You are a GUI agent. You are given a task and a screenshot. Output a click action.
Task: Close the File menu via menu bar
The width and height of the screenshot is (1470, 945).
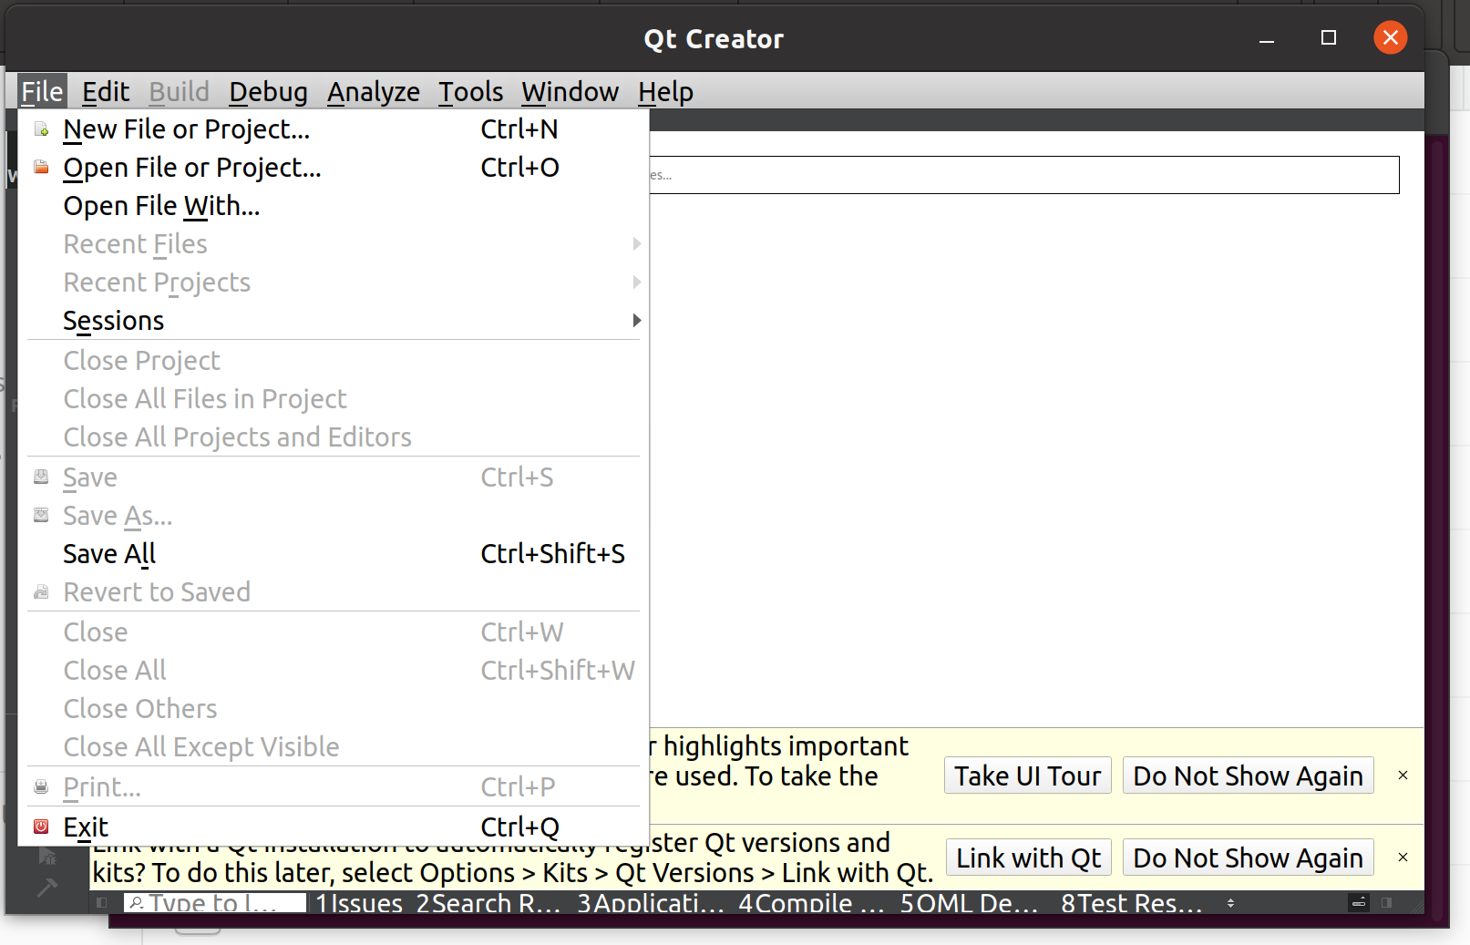point(42,92)
